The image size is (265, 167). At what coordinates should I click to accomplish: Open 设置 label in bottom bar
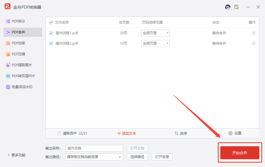(238, 133)
